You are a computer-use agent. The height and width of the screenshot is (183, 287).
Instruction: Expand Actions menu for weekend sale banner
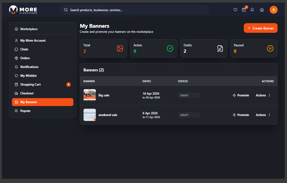[x=263, y=115]
